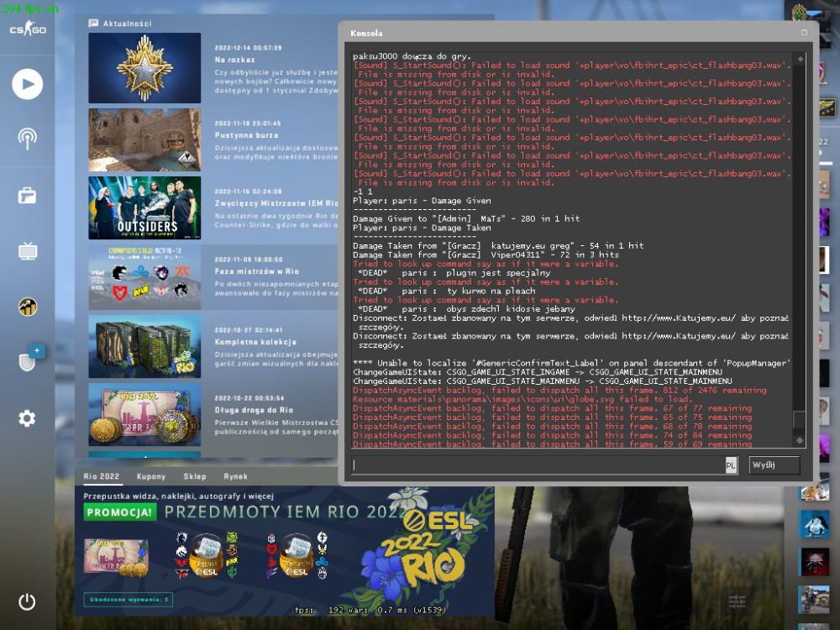The image size is (840, 630).
Task: Click the power quit icon
Action: [x=28, y=601]
